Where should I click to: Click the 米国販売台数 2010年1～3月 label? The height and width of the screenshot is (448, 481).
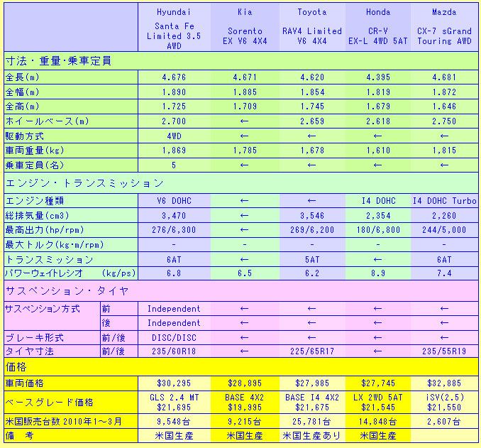64,421
